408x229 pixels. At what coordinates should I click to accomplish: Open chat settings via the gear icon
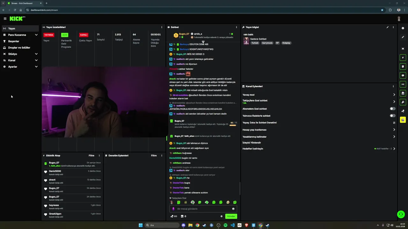pos(222,216)
